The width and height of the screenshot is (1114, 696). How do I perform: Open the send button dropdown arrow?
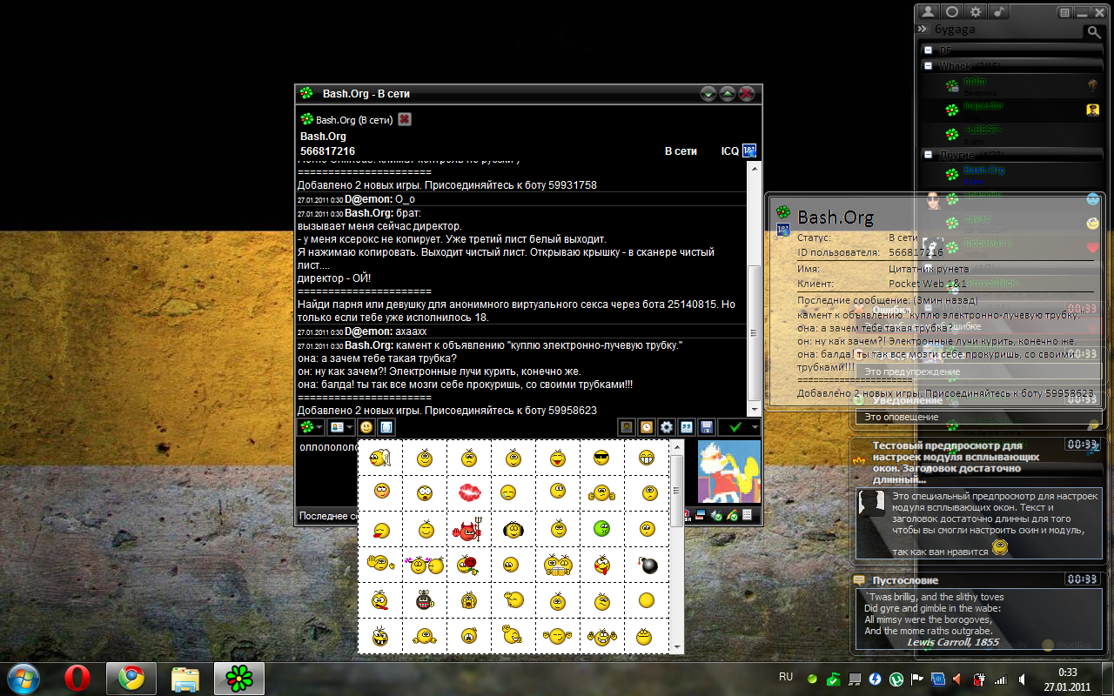coord(755,427)
